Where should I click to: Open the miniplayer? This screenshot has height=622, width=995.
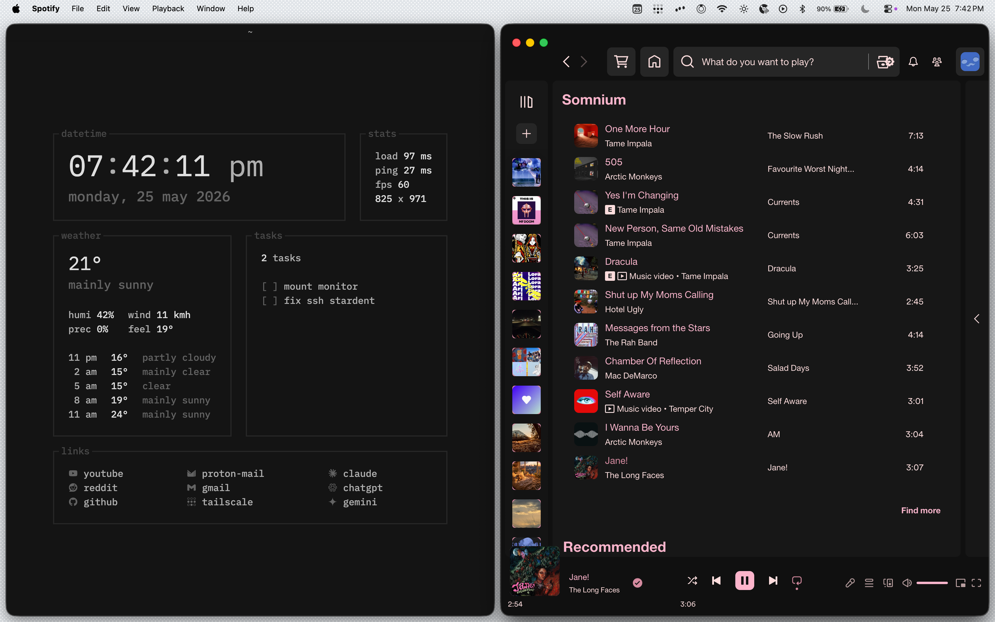pyautogui.click(x=960, y=583)
